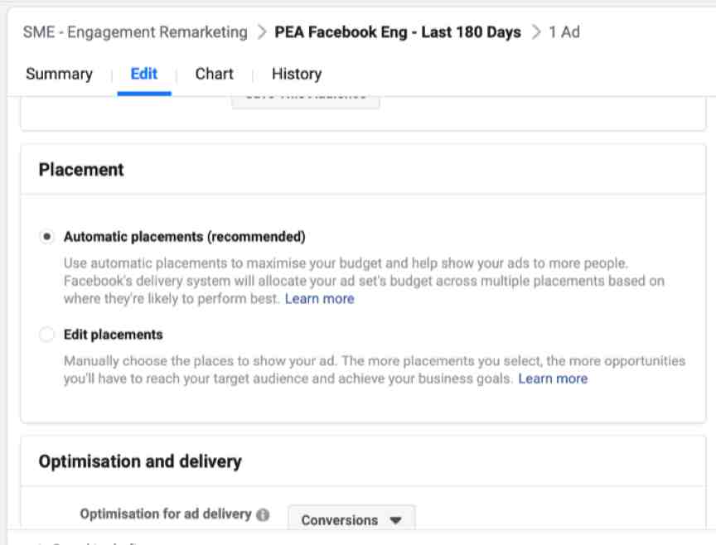Viewport: 716px width, 545px height.
Task: Open the History tab
Action: (x=297, y=74)
